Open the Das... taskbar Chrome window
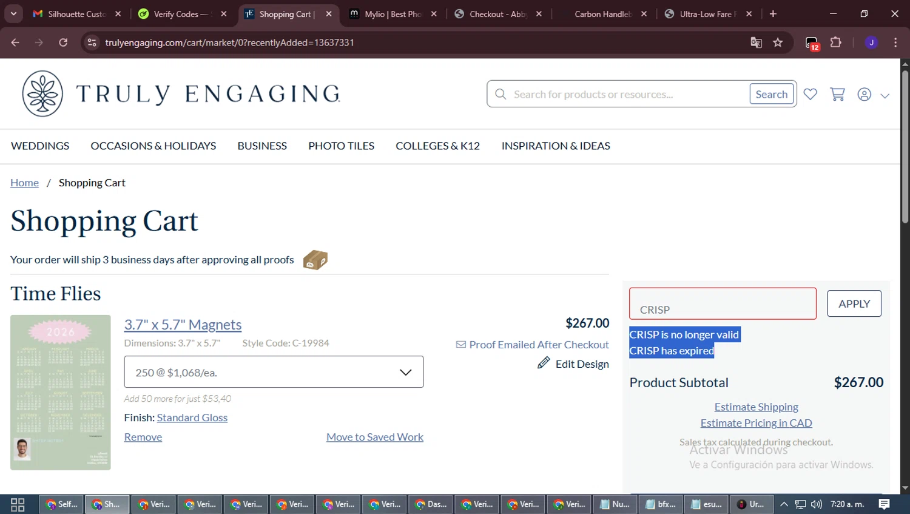The image size is (910, 514). coord(430,504)
